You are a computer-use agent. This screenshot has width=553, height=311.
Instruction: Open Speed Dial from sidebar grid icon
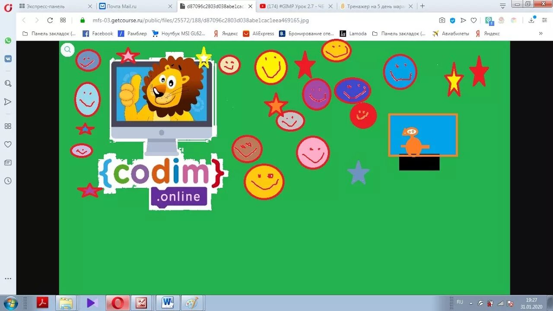click(x=8, y=126)
